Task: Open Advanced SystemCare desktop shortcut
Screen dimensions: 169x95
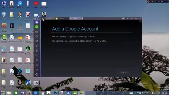Action: tap(20, 73)
